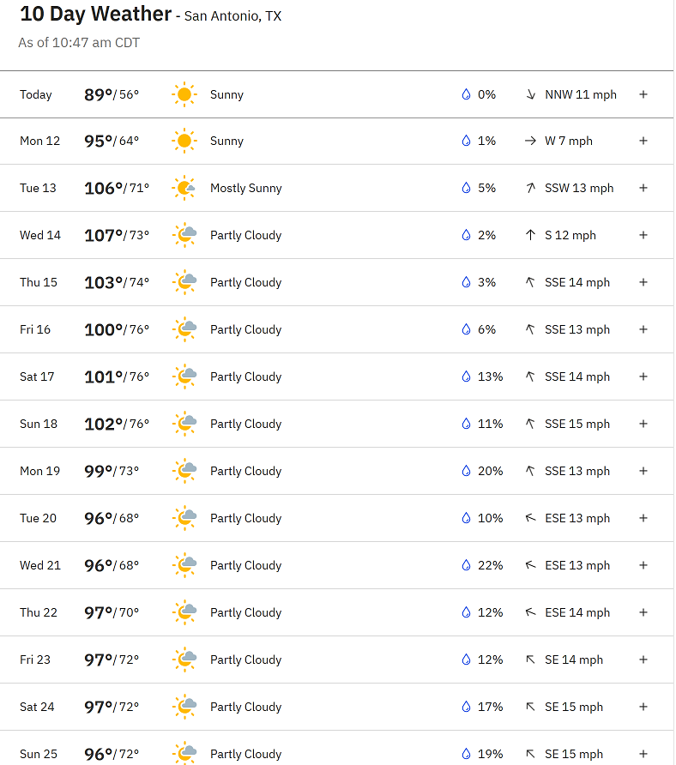Click the 100° high for Fri 16
This screenshot has height=765, width=676.
point(103,330)
